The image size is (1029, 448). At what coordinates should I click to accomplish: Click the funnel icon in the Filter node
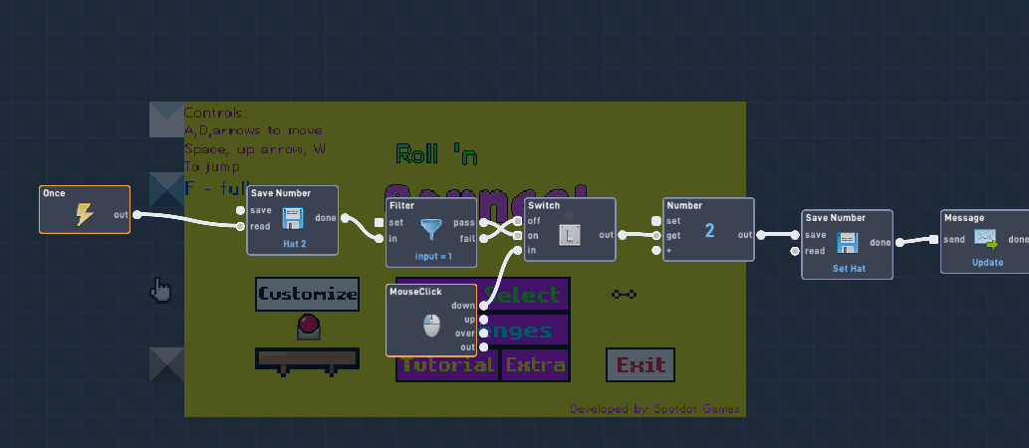[x=431, y=231]
